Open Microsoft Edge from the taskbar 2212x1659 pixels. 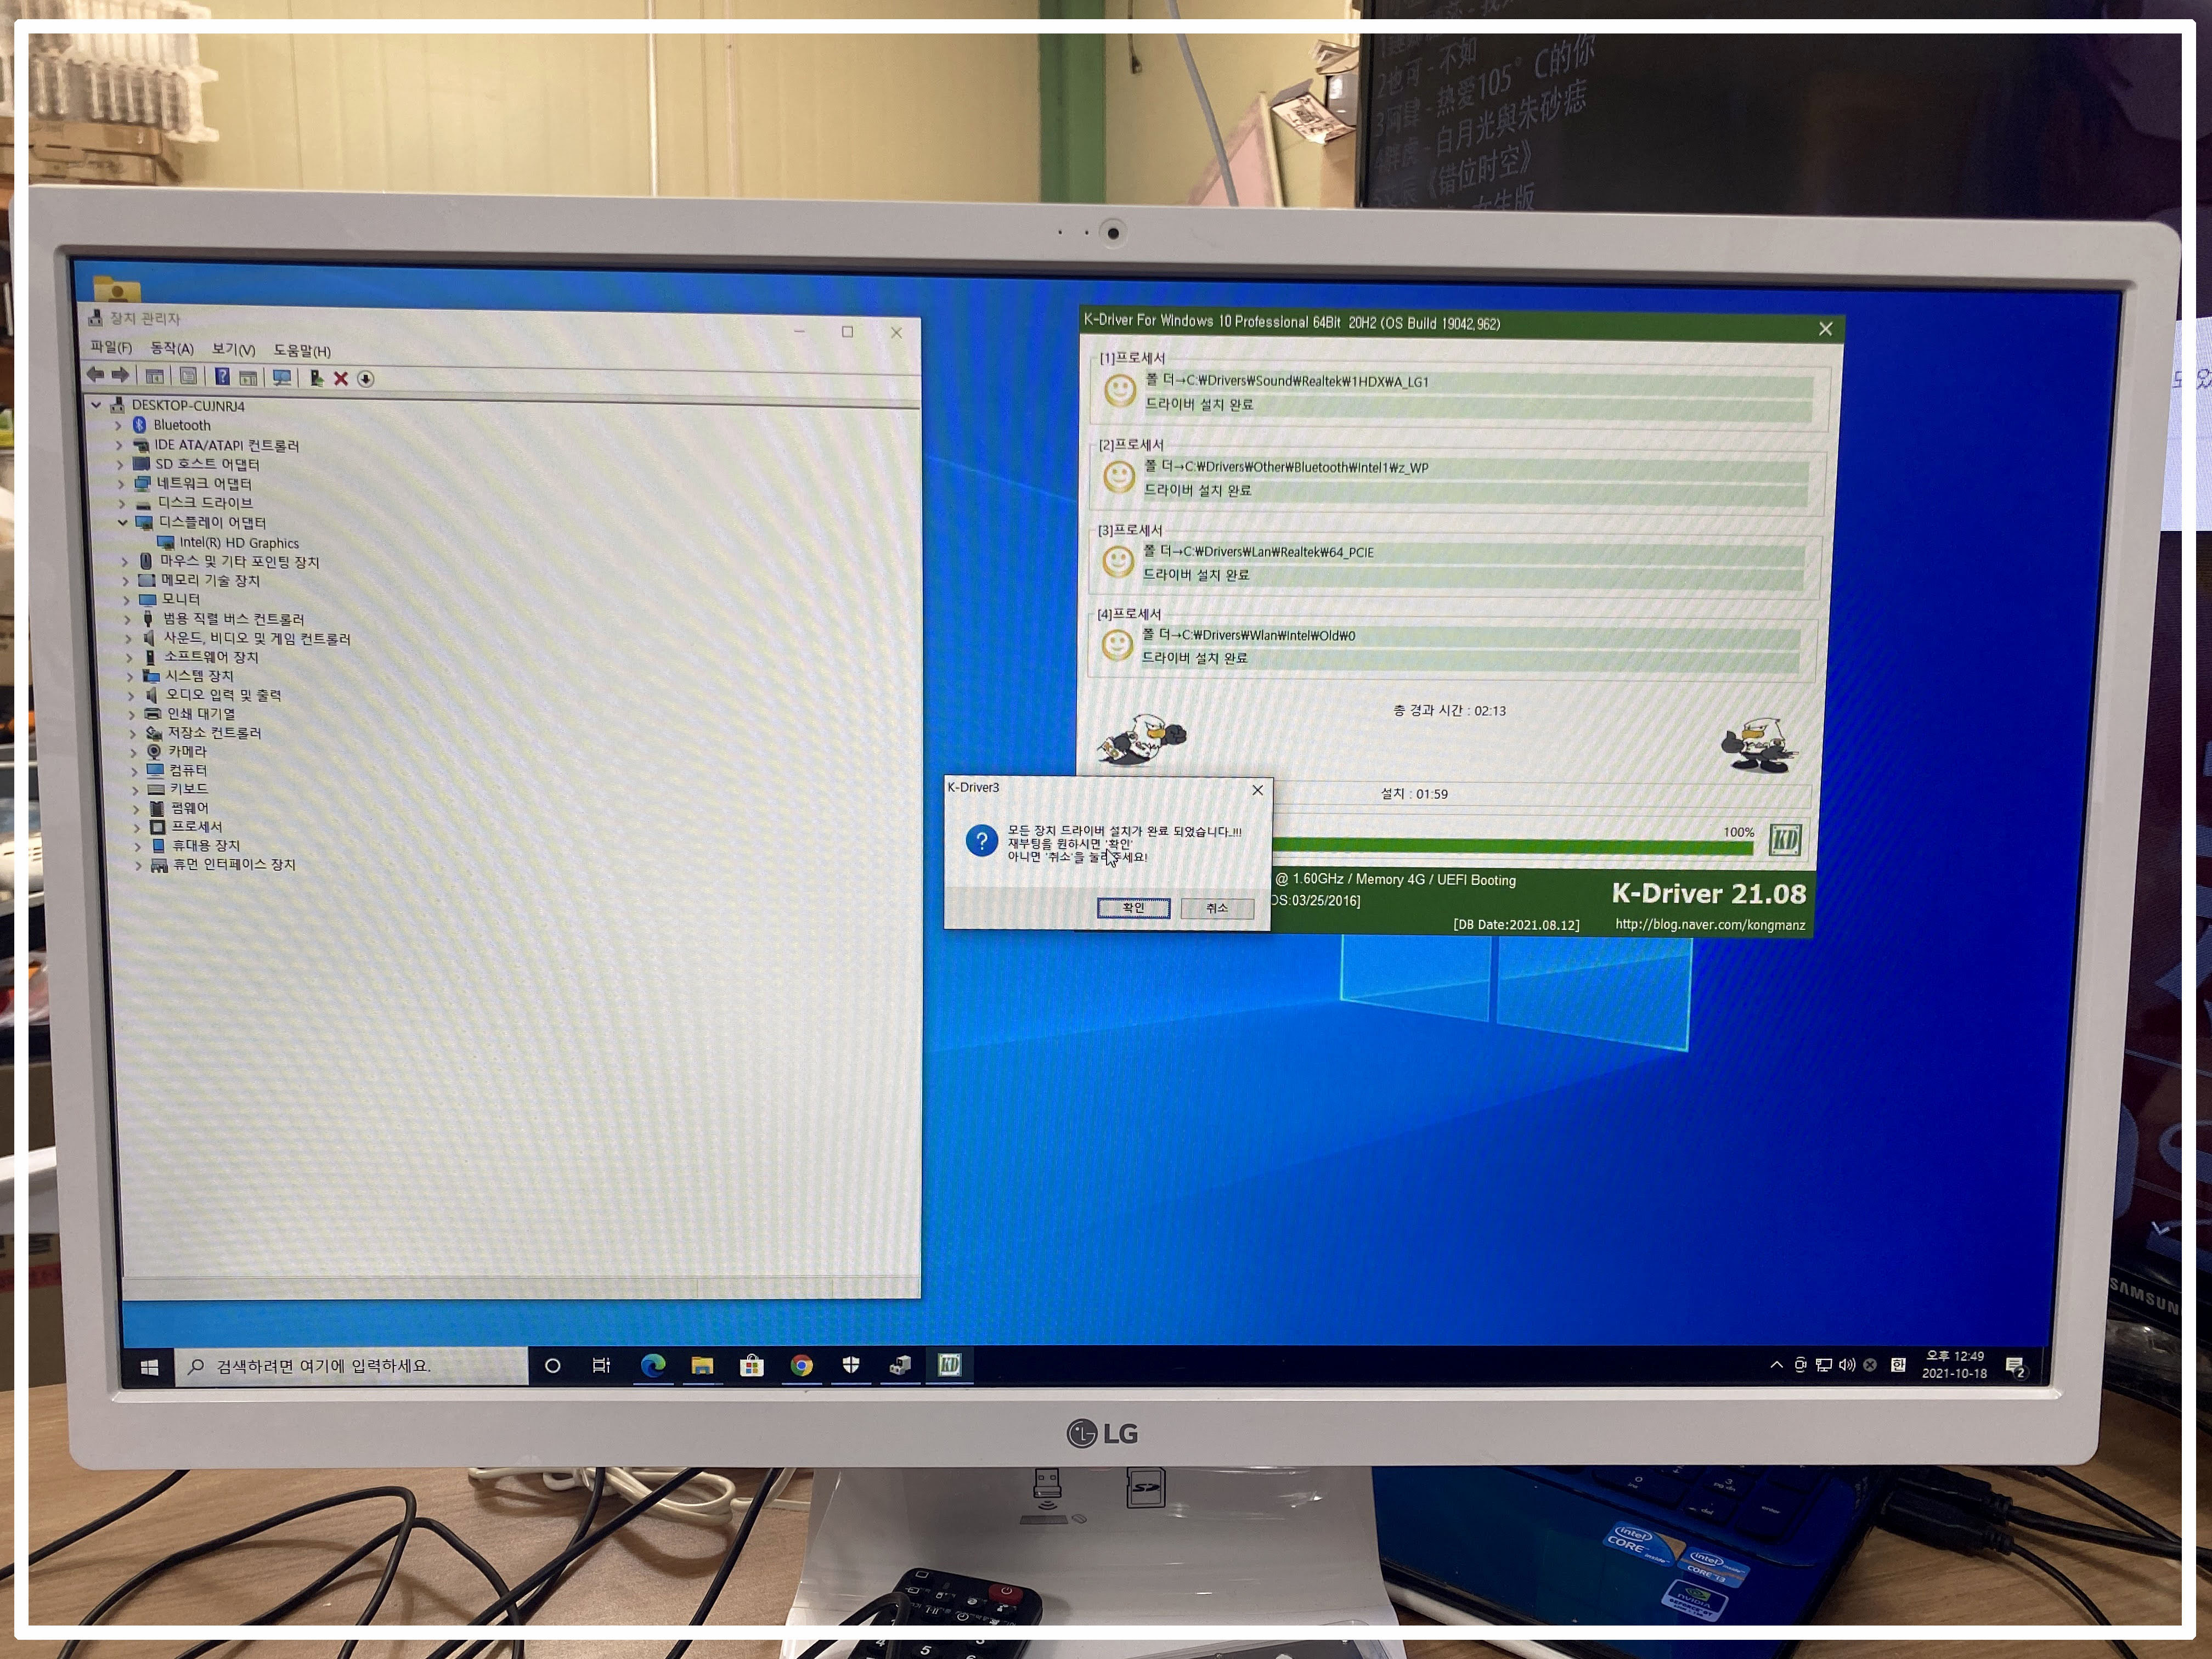coord(653,1366)
